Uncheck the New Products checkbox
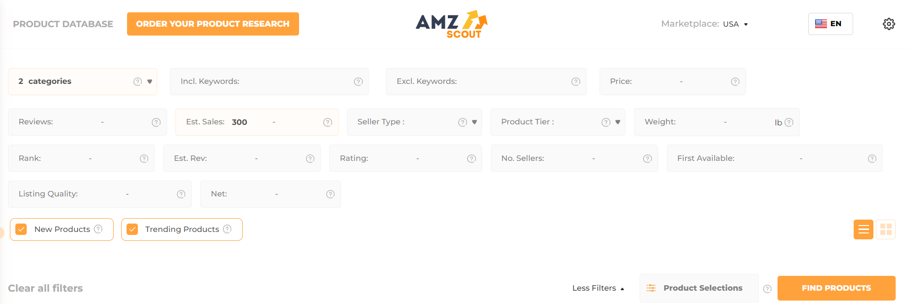The image size is (910, 304). (21, 229)
